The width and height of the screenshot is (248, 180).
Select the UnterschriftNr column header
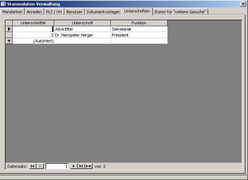tap(33, 23)
